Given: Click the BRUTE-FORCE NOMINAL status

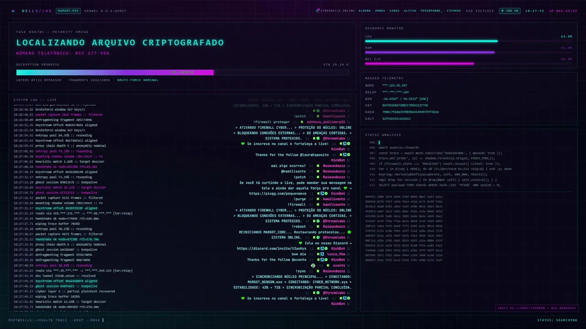Looking at the screenshot, I should pyautogui.click(x=138, y=80).
